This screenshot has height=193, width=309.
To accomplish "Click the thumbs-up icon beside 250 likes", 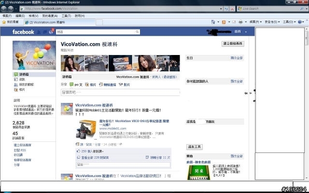I will coord(78,151).
